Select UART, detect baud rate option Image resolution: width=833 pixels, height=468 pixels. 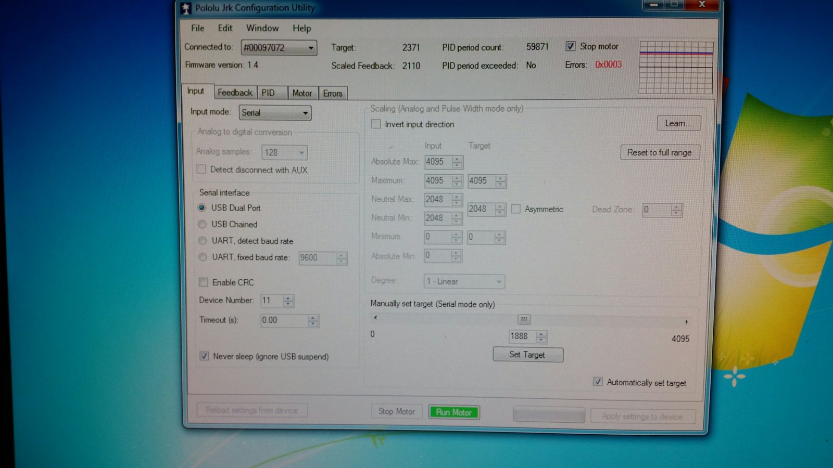(x=203, y=241)
